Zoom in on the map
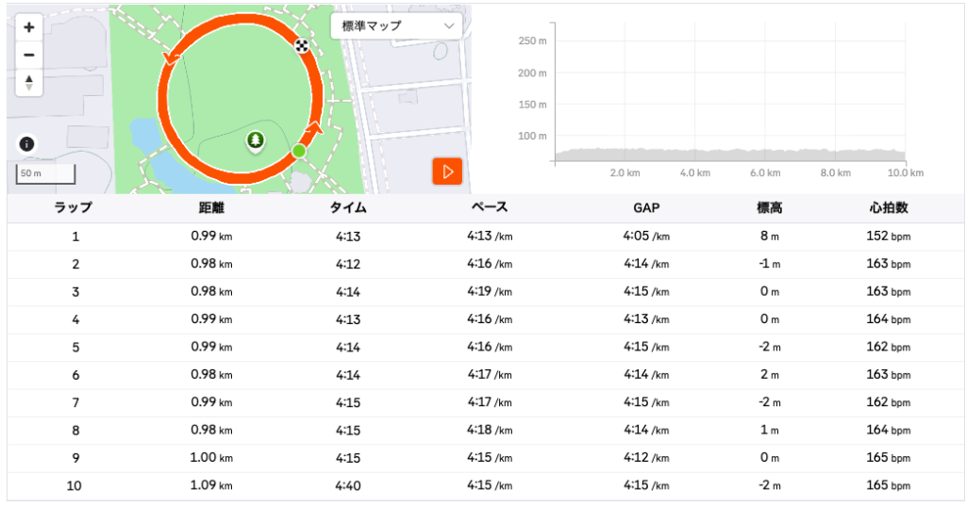This screenshot has width=966, height=506. click(29, 28)
